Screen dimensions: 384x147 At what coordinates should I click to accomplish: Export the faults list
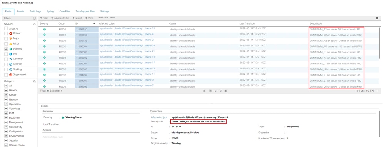coord(77,18)
